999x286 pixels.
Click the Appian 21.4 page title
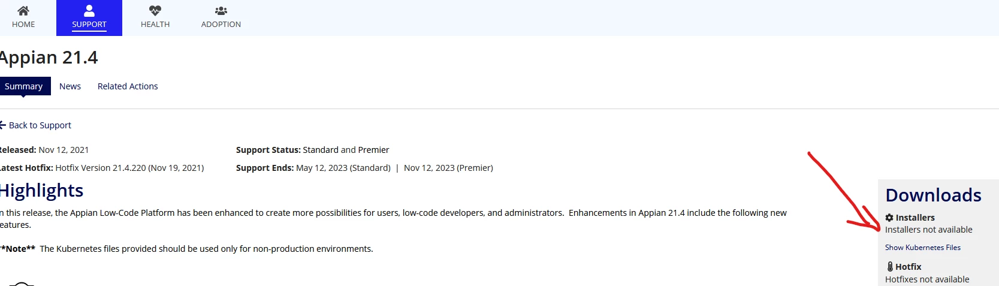pyautogui.click(x=49, y=58)
